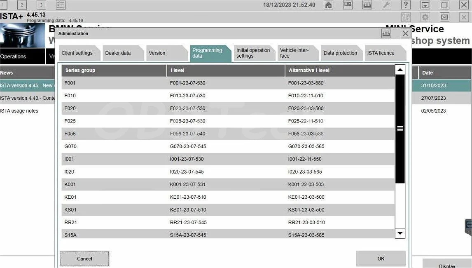
Task: Select alternative level G070-23-03-565
Action: point(306,146)
